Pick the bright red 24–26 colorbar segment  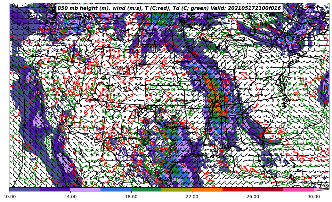tap(238, 189)
